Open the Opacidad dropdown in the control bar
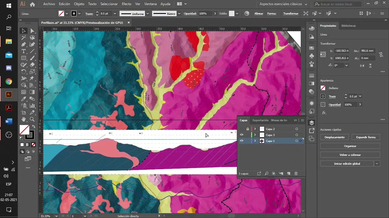389x218 pixels. pyautogui.click(x=215, y=13)
